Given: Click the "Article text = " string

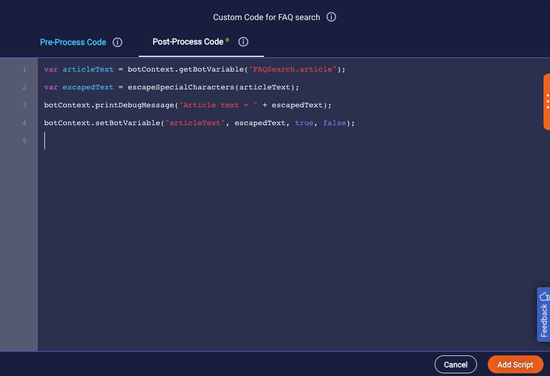Looking at the screenshot, I should (x=218, y=105).
